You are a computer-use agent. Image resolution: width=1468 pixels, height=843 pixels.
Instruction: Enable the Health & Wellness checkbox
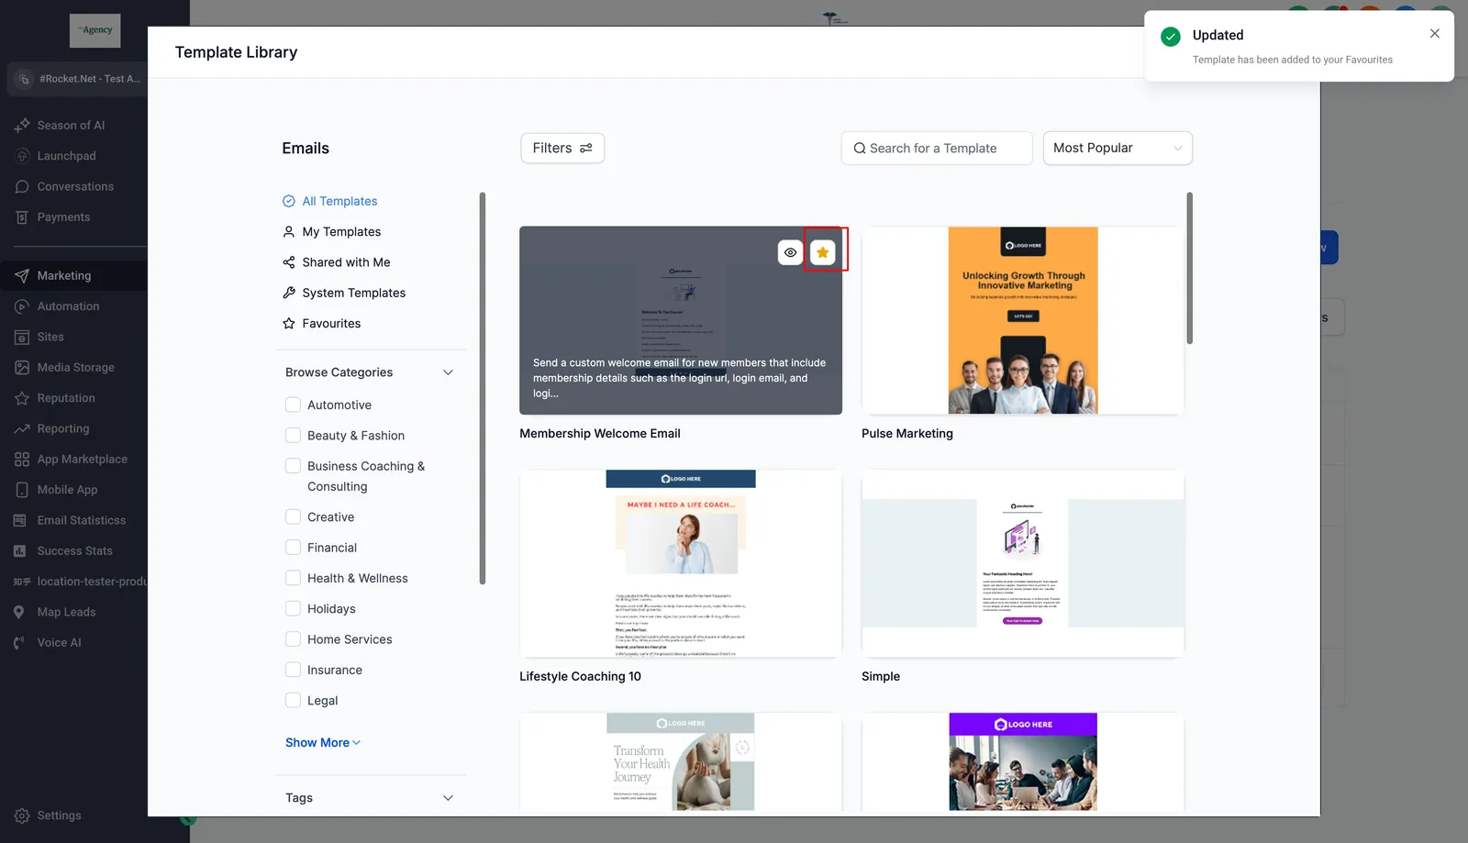pos(293,578)
